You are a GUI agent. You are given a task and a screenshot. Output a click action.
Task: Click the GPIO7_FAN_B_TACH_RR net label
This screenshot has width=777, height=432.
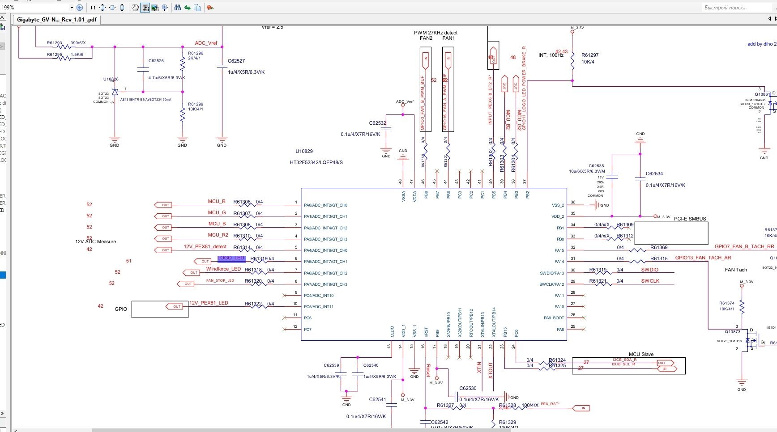point(744,247)
